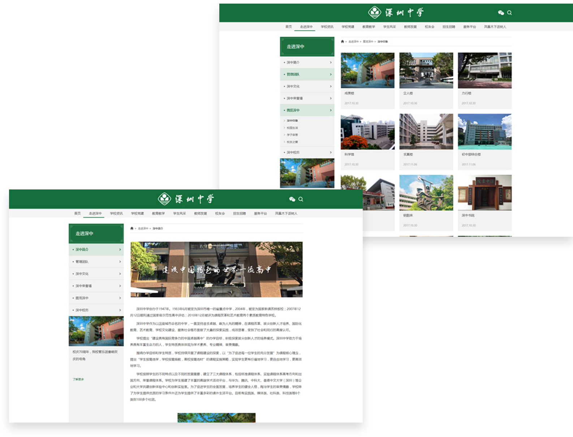Open 学校资讯 in the gallery page navigation bar
The height and width of the screenshot is (437, 573).
tap(327, 27)
